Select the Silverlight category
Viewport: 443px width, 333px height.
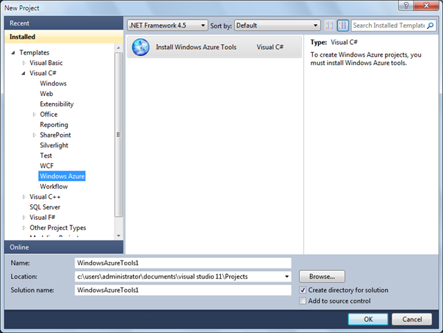point(54,145)
